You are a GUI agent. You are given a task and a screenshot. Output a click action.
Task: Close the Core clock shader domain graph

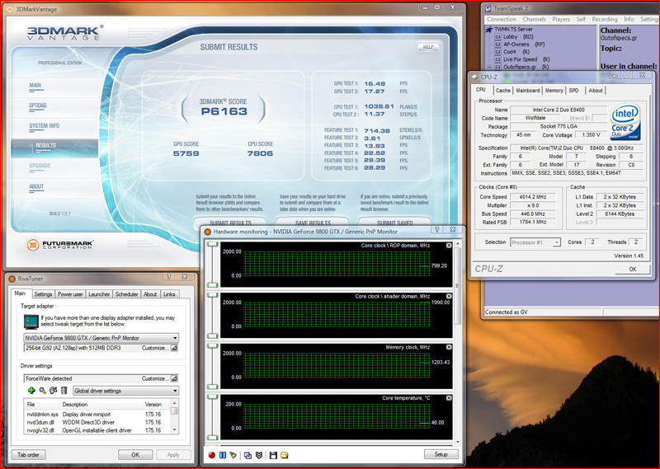449,296
